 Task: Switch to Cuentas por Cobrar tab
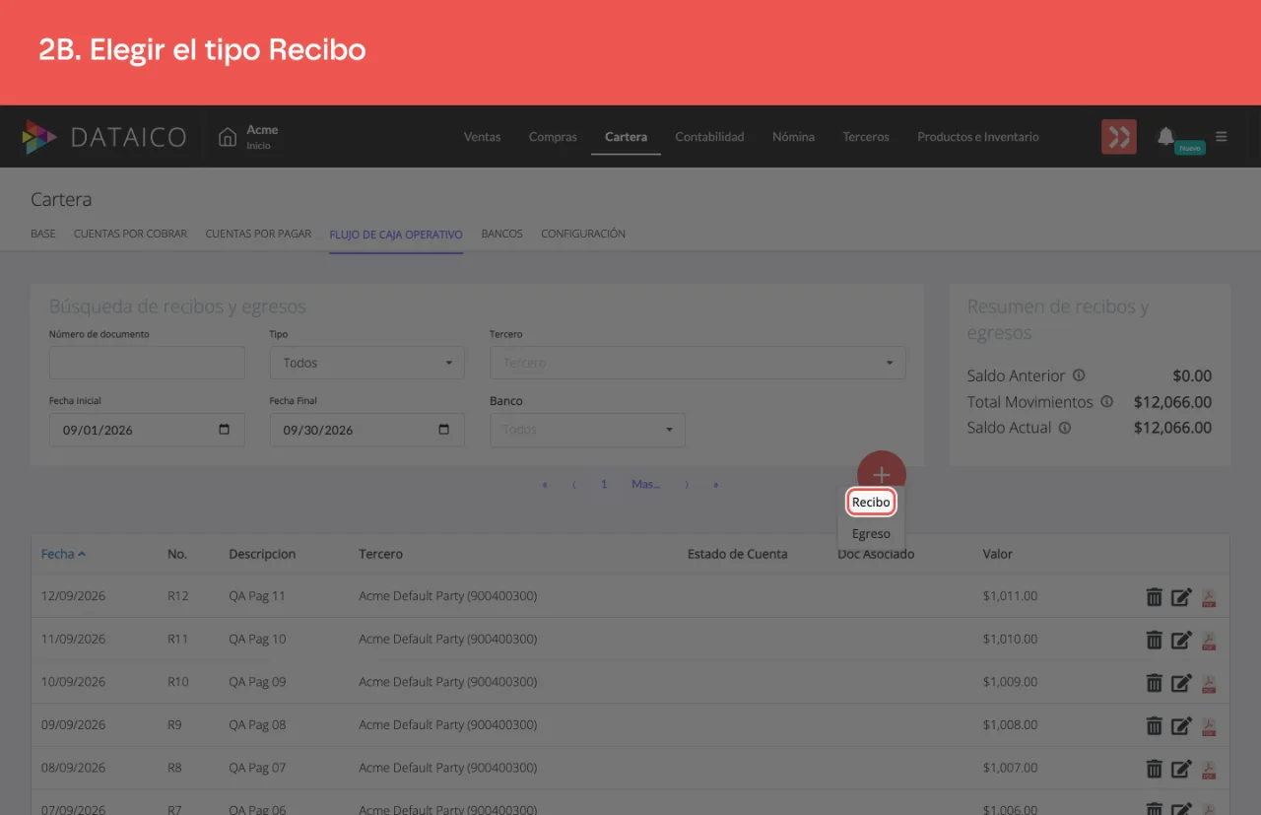130,235
